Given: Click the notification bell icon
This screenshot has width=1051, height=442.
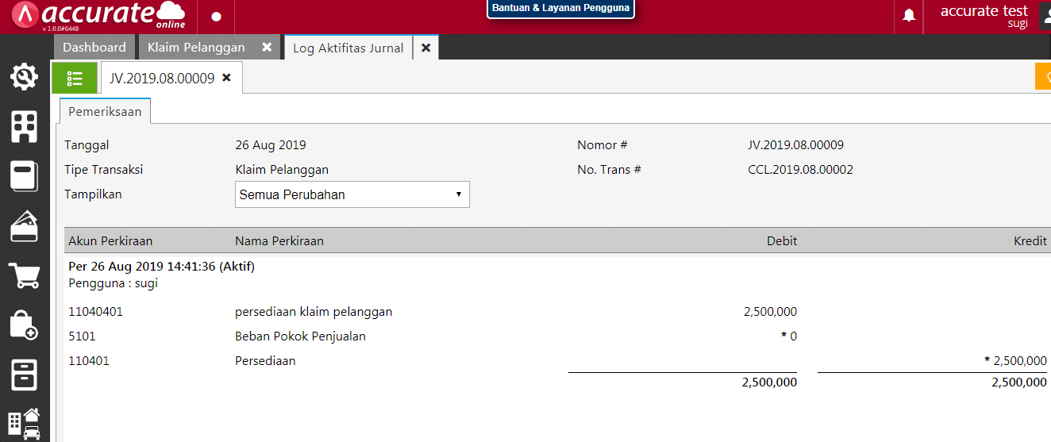Looking at the screenshot, I should coord(910,16).
